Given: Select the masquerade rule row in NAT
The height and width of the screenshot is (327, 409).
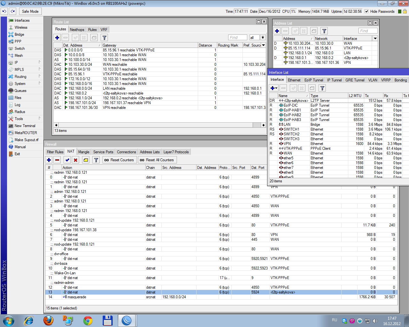Looking at the screenshot, I should [222, 297].
